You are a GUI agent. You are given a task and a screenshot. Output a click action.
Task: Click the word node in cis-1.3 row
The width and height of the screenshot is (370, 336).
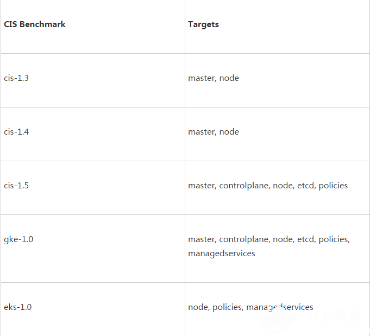tap(229, 78)
